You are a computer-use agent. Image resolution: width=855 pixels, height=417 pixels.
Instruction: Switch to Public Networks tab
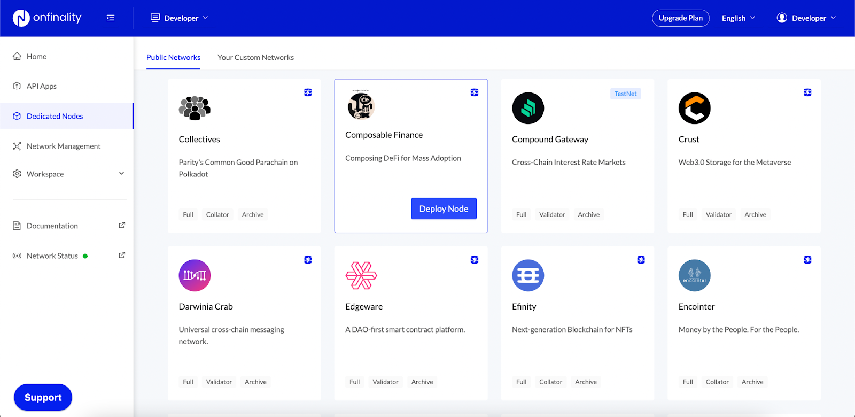pos(173,57)
